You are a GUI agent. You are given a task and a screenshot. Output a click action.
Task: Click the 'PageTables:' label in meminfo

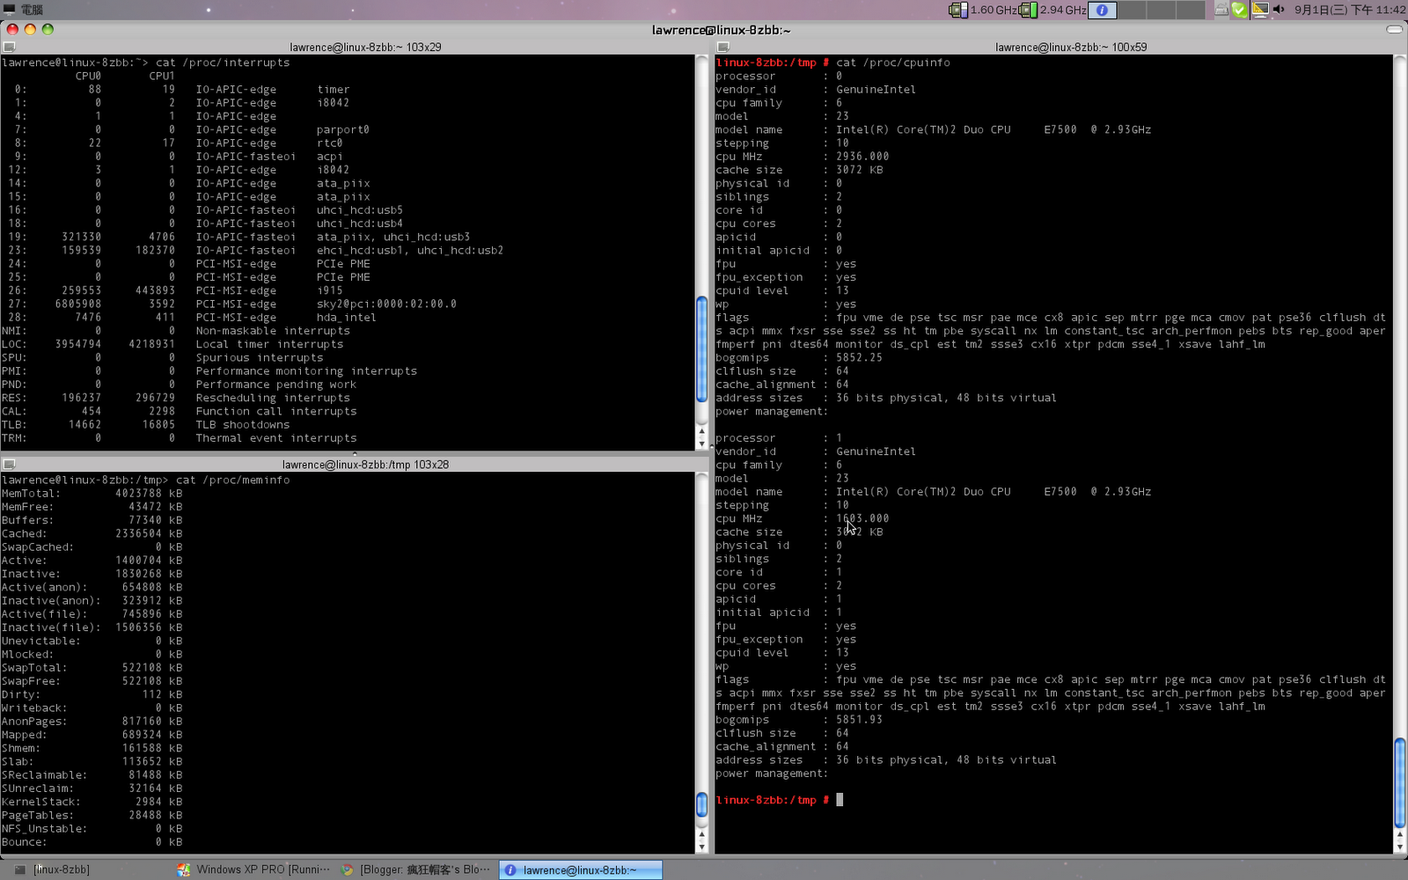[x=37, y=815]
